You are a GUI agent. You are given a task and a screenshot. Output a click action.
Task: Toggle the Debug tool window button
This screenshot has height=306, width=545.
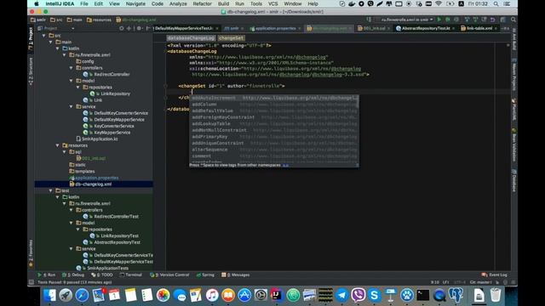click(73, 275)
